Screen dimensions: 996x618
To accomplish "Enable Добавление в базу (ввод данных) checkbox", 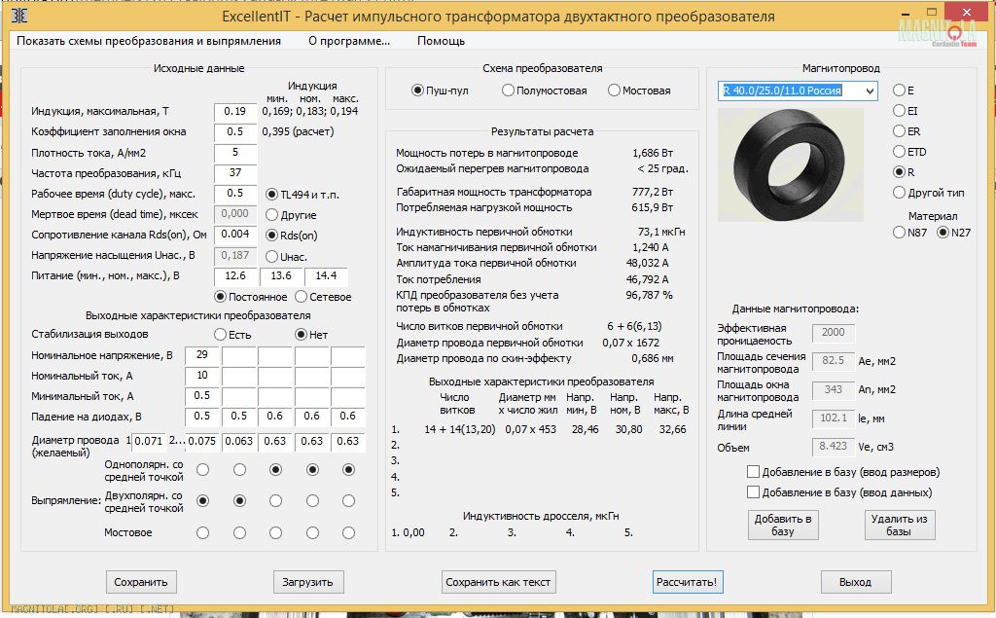I will click(753, 492).
